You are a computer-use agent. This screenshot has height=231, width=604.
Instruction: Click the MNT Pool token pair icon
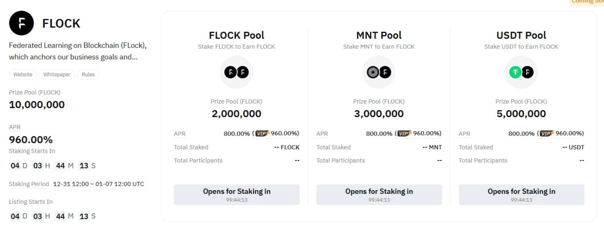pos(379,72)
